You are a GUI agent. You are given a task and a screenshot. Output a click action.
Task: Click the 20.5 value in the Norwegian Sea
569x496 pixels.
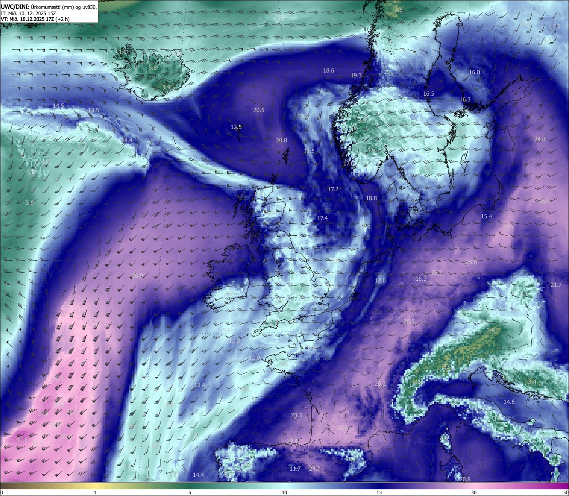click(x=259, y=110)
